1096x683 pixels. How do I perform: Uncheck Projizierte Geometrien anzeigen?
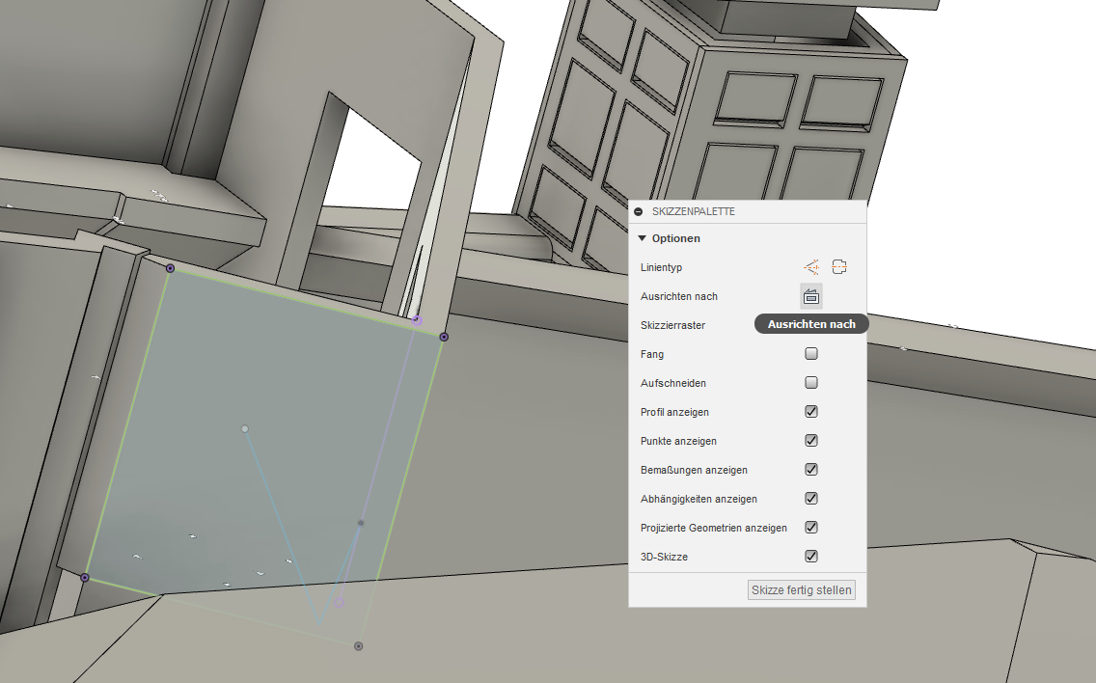[x=810, y=527]
